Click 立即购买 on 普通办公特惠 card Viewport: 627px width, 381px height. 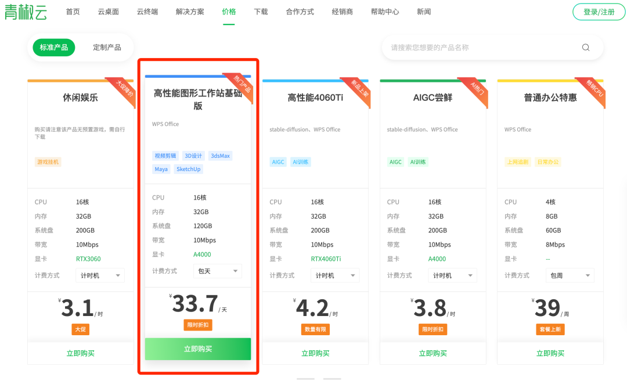[x=550, y=353]
